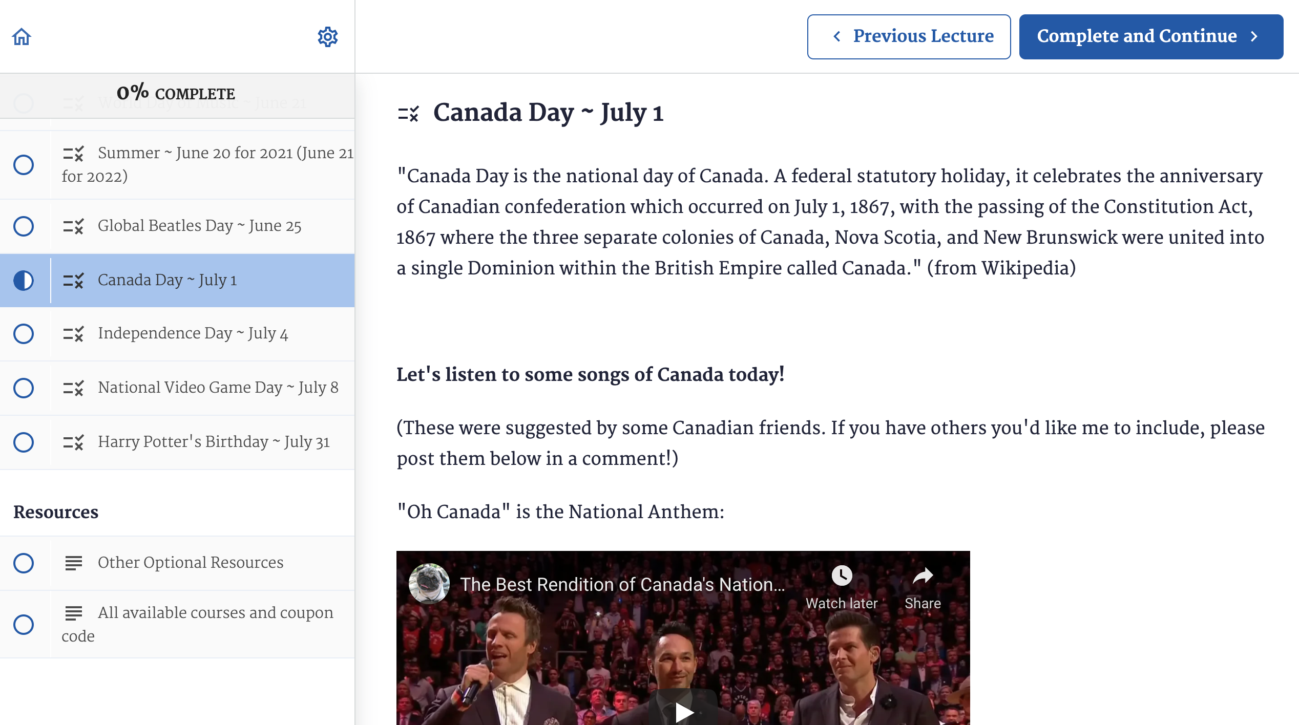Toggle completion circle for All available courses
The height and width of the screenshot is (725, 1299).
pos(24,625)
